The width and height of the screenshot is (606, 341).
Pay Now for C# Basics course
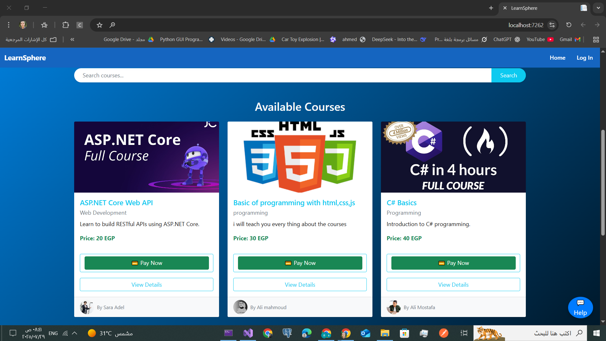pos(454,263)
